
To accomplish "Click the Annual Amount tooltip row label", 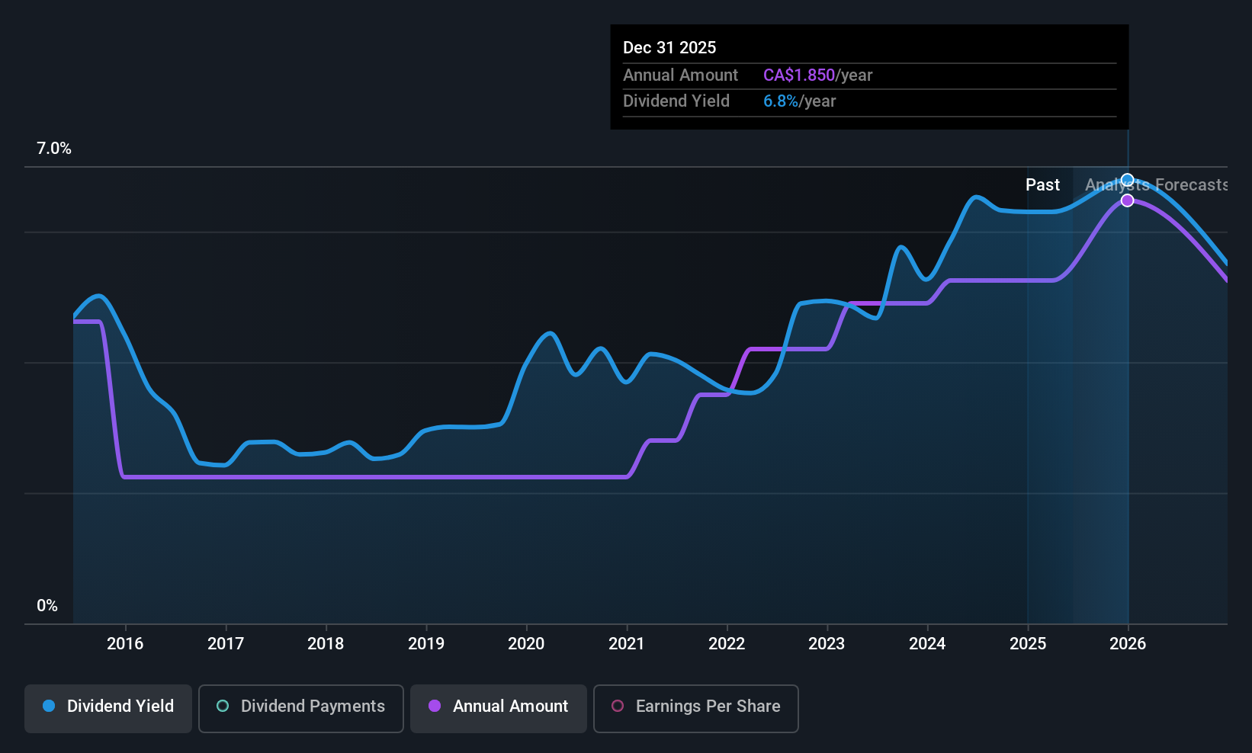I will [x=680, y=75].
